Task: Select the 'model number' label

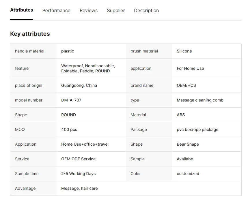Action: coord(29,100)
